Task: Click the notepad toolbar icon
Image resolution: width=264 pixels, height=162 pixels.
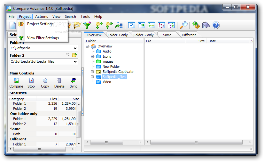Action: [x=206, y=25]
